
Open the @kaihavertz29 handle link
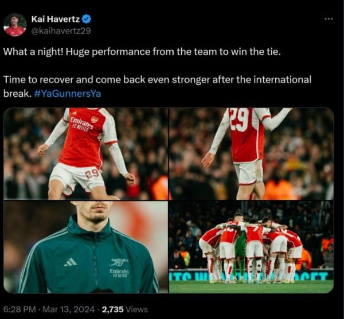point(60,31)
